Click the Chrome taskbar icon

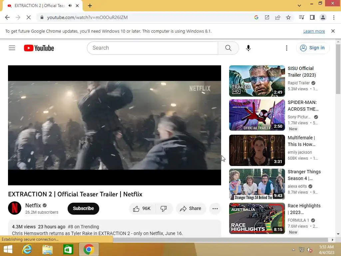point(89,249)
